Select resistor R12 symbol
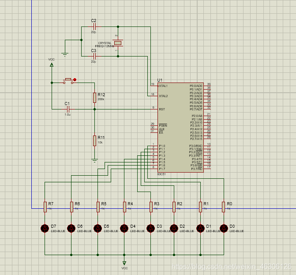 [94, 98]
